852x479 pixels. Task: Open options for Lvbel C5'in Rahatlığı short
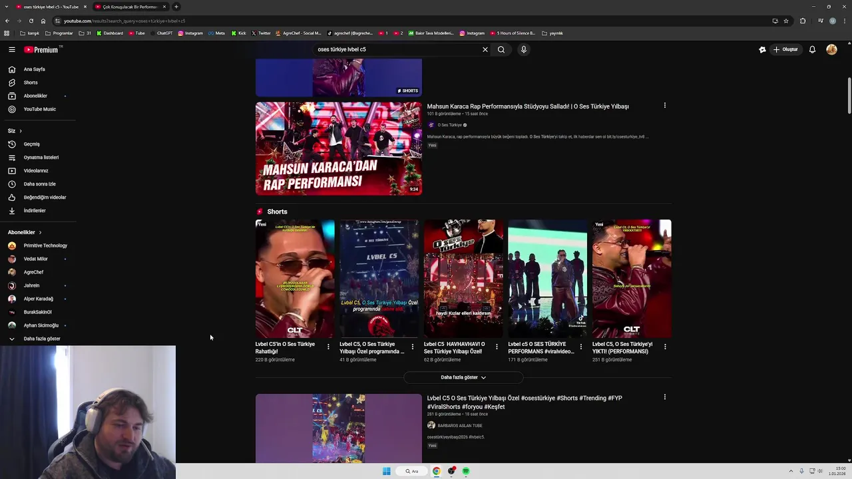(328, 347)
